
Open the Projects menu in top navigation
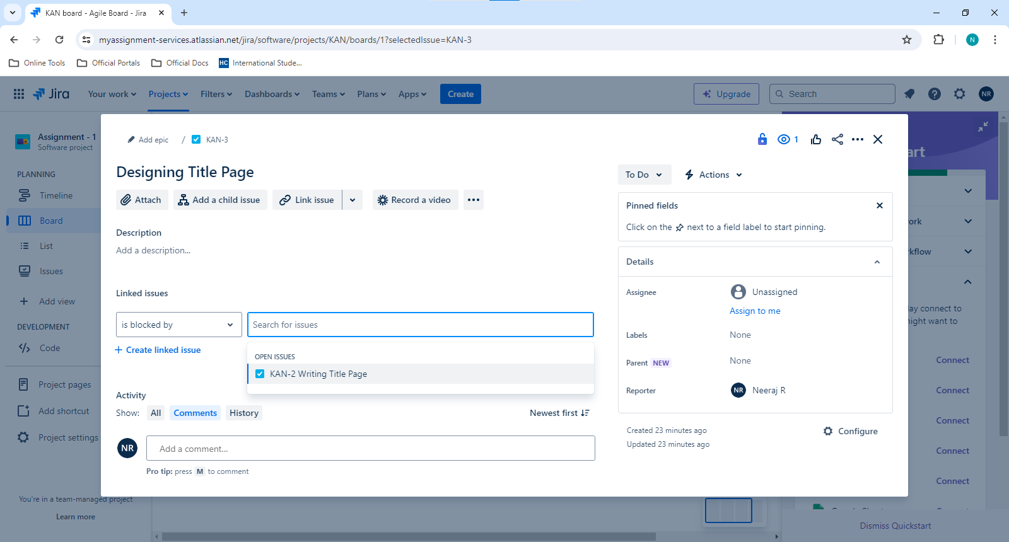[168, 94]
